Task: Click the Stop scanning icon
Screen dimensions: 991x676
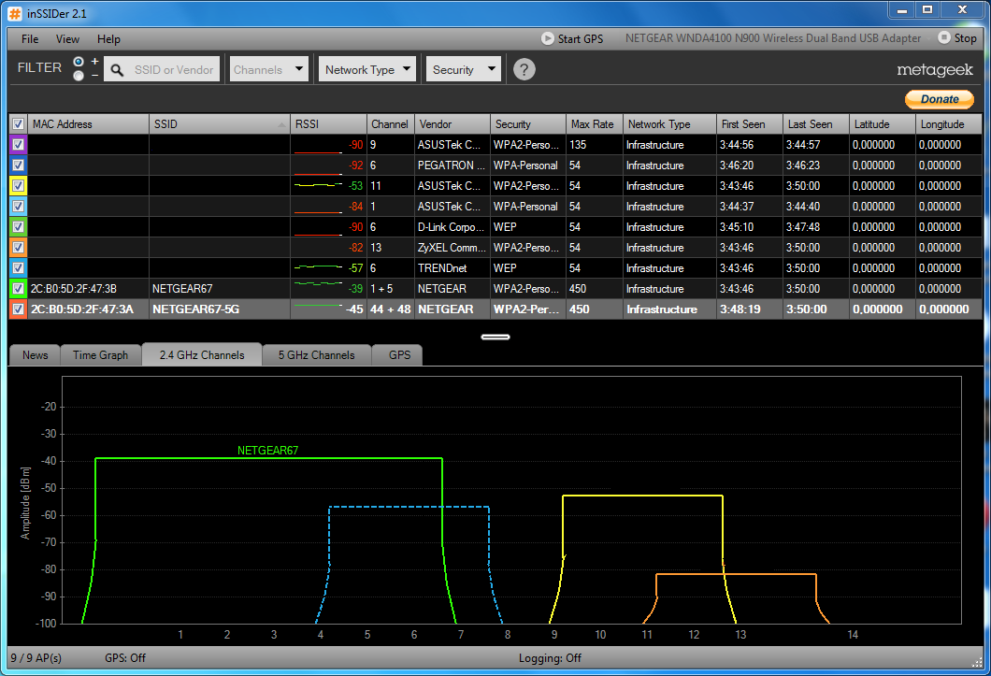Action: [943, 38]
